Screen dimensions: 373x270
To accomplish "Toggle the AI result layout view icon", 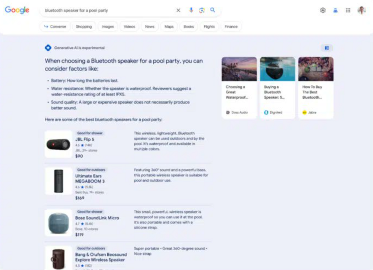I will coord(327,48).
